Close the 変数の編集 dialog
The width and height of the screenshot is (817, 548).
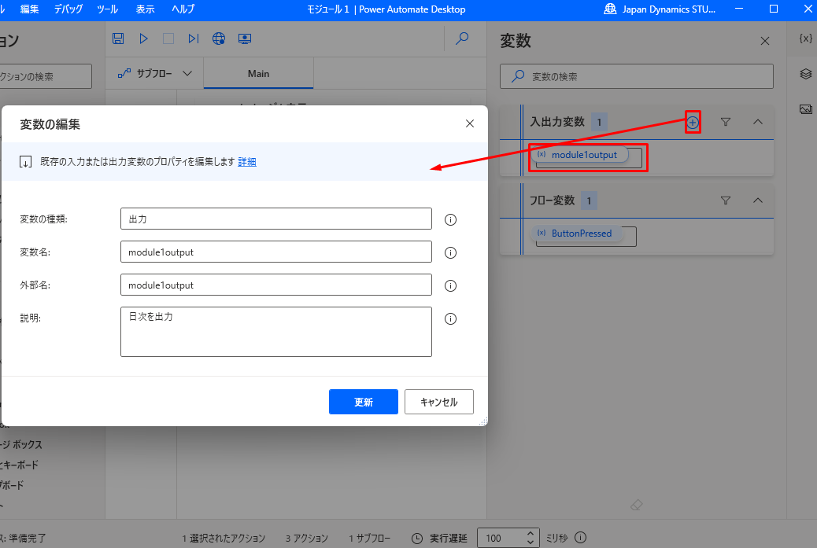[x=470, y=123]
